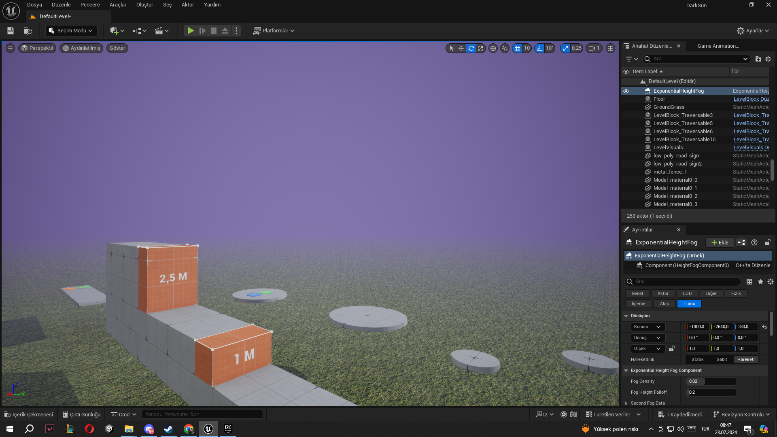Set mobility to Statik
The height and width of the screenshot is (437, 777).
pyautogui.click(x=697, y=359)
